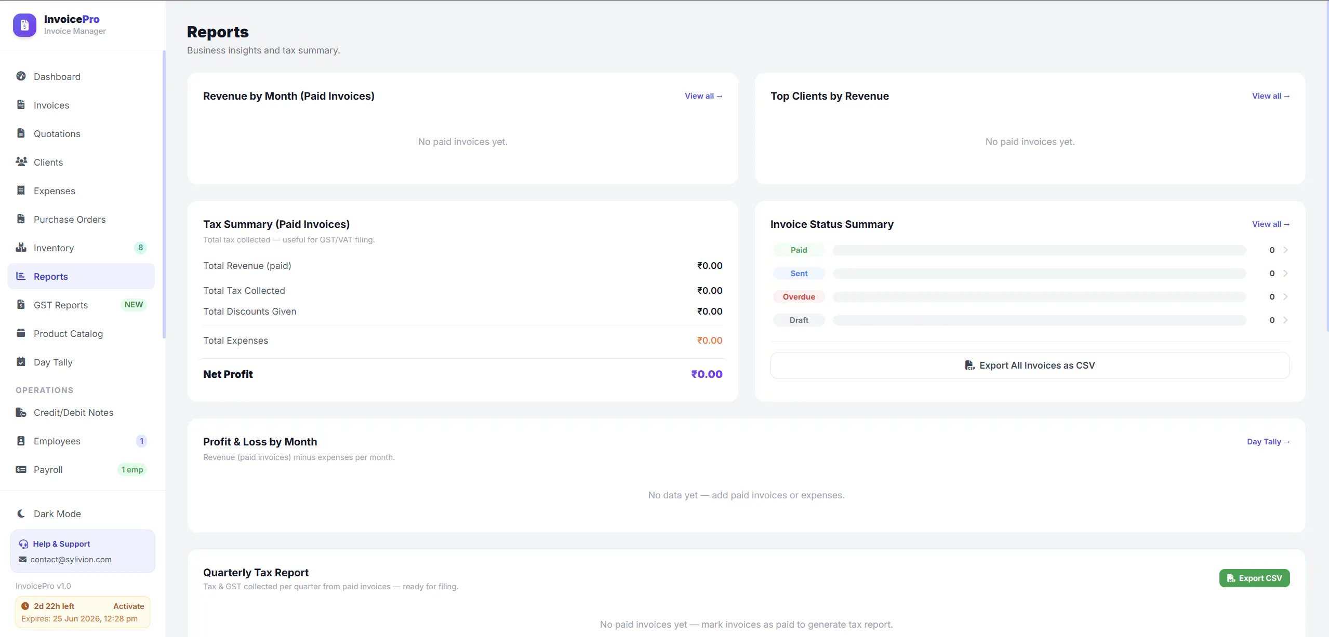
Task: Click the green Paid status badge
Action: click(x=799, y=250)
